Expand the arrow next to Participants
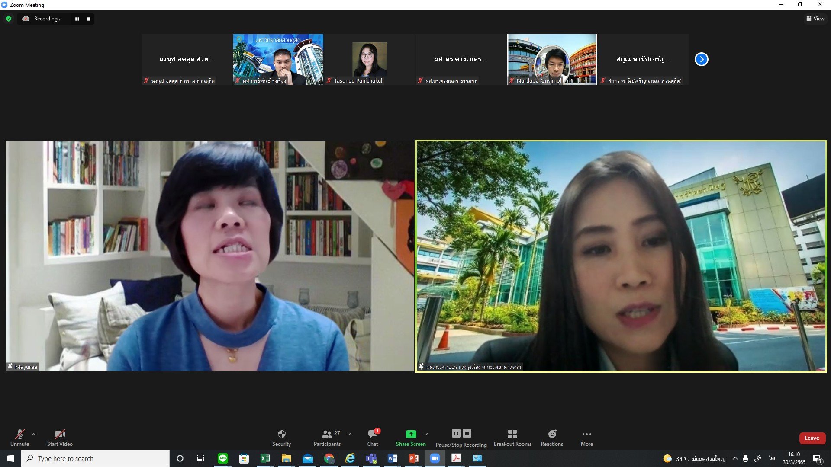The width and height of the screenshot is (831, 467). 350,434
